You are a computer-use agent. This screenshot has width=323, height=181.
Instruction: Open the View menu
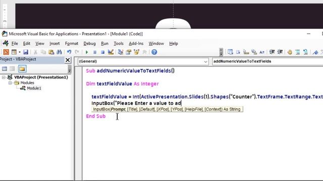tap(40, 44)
